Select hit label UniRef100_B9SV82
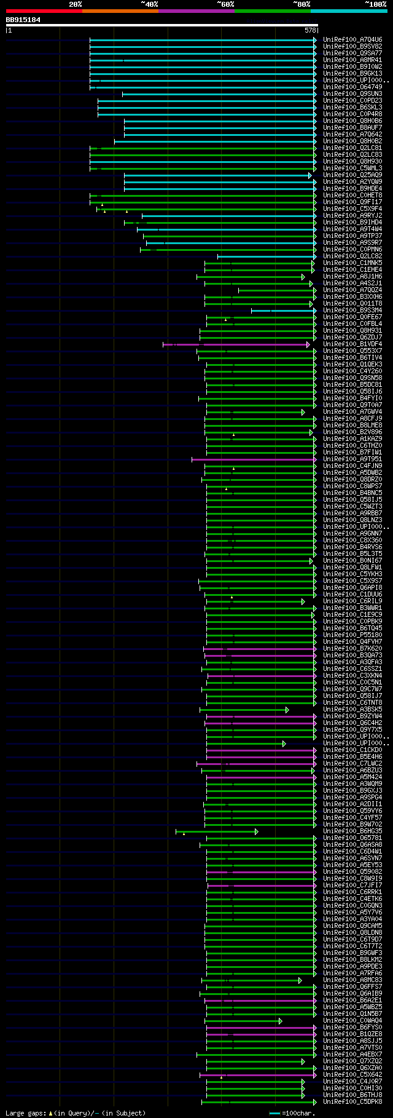 point(352,46)
